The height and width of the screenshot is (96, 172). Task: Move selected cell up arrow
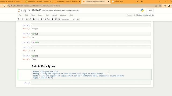(x=38, y=19)
